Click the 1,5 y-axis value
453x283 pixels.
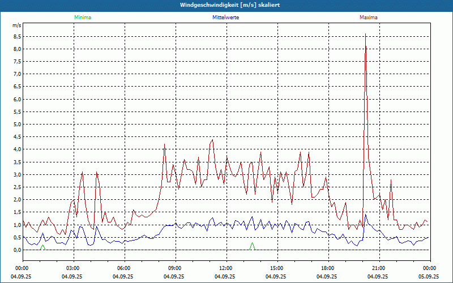click(17, 212)
